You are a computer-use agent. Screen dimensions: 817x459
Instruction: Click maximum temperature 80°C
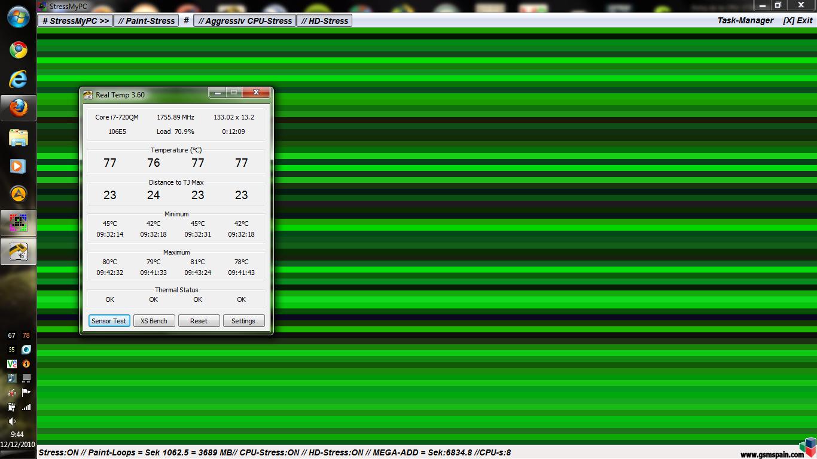coord(109,262)
